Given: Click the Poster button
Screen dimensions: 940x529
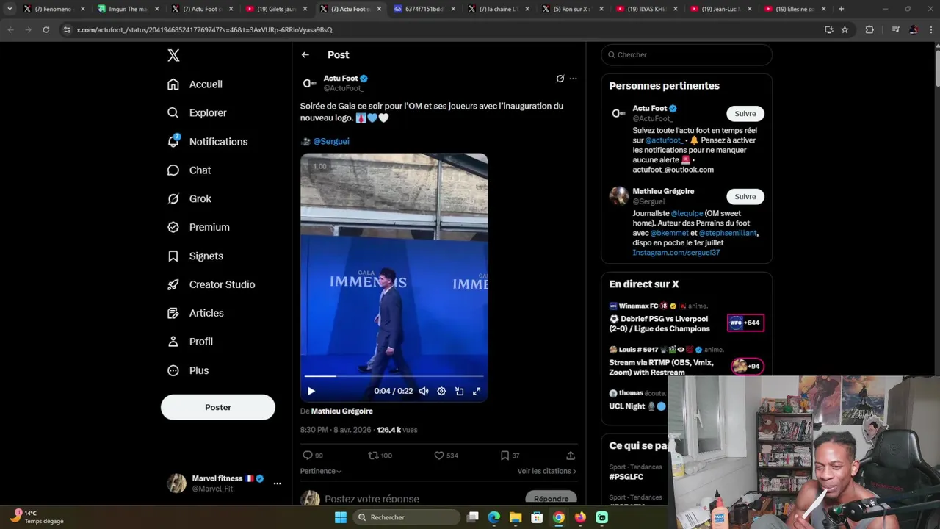Looking at the screenshot, I should 218,407.
